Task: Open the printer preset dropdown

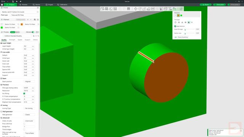Action: point(19,12)
